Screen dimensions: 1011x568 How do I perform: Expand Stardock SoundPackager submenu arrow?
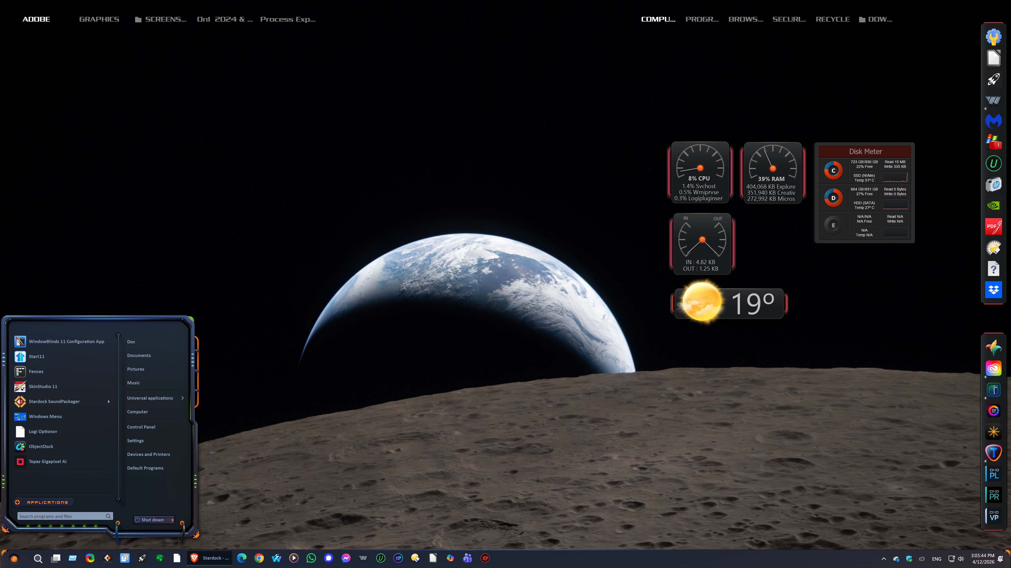click(x=109, y=401)
